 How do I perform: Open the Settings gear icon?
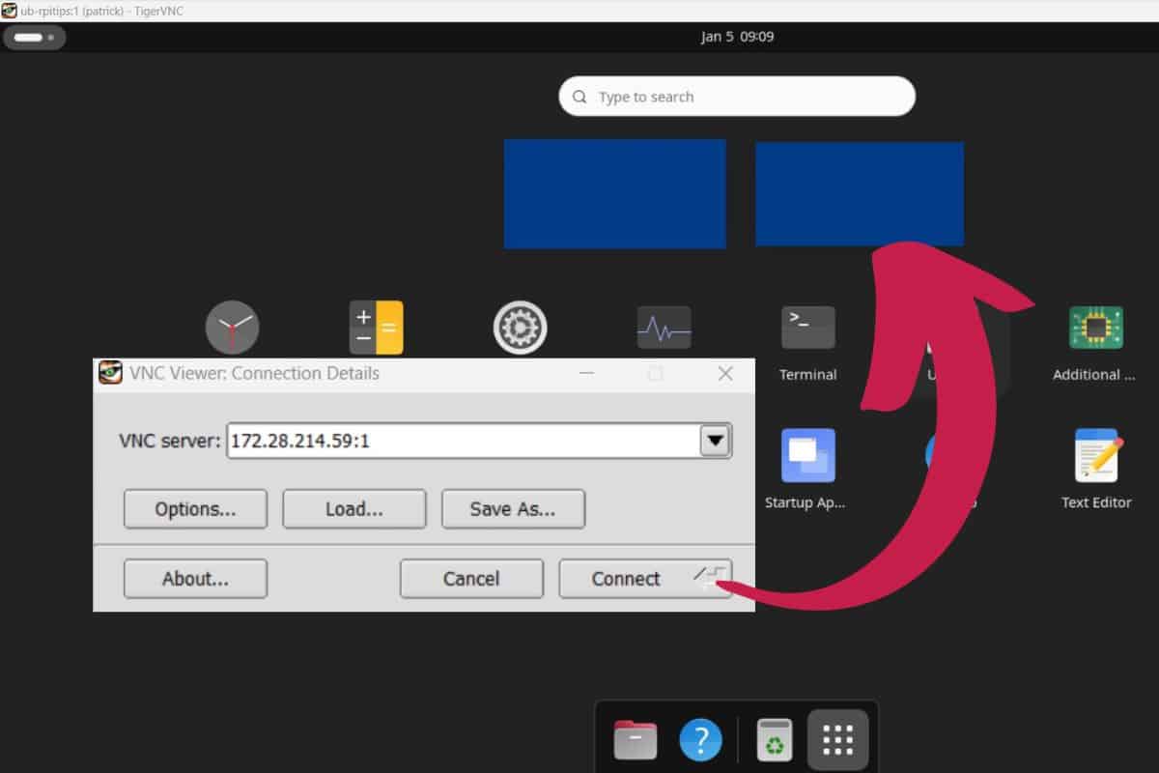[520, 327]
